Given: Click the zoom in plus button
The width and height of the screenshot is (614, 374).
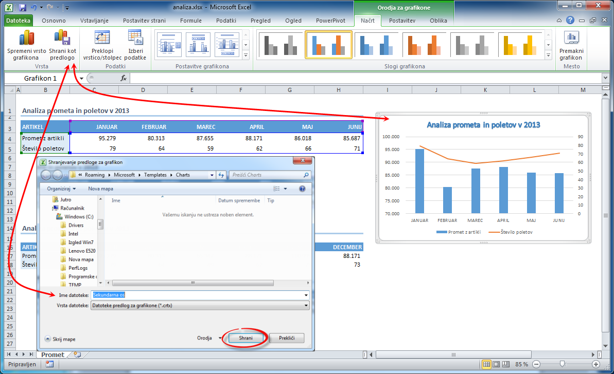Looking at the screenshot, I should click(x=596, y=364).
